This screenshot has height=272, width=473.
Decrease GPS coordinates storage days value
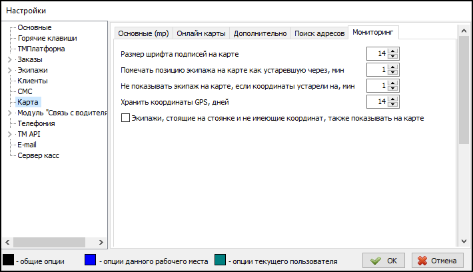click(394, 105)
